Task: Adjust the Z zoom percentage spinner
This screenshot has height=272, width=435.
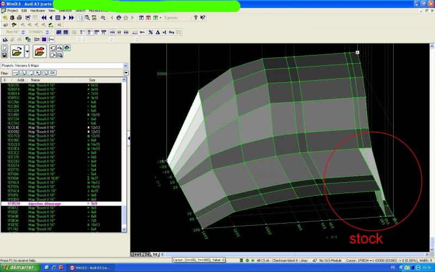Action: pyautogui.click(x=47, y=32)
